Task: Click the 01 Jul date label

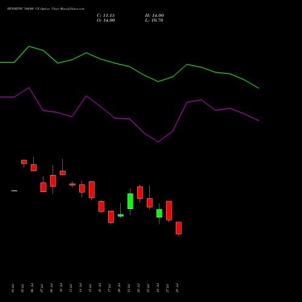Action: 13,288
